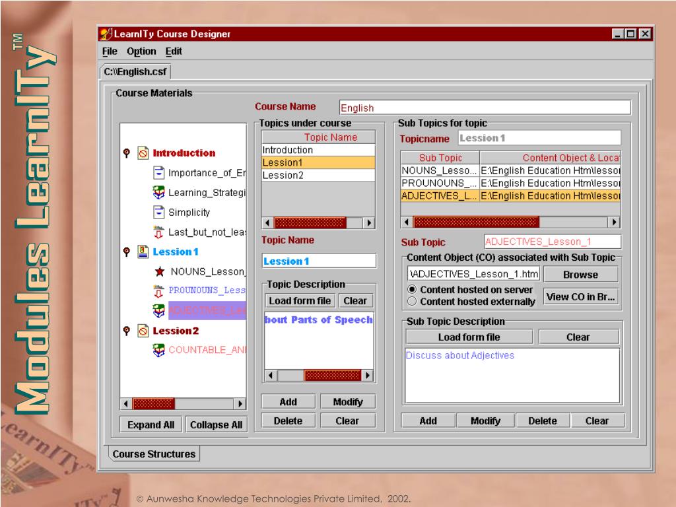
Task: Select Content hosted externally option
Action: (x=412, y=301)
